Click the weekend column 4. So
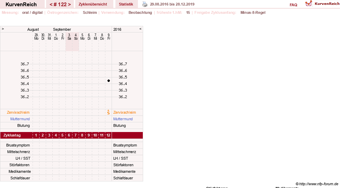 (76, 37)
